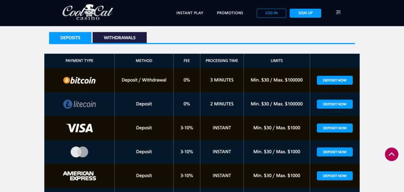
Task: Click Deposit Now for VISA
Action: [335, 128]
